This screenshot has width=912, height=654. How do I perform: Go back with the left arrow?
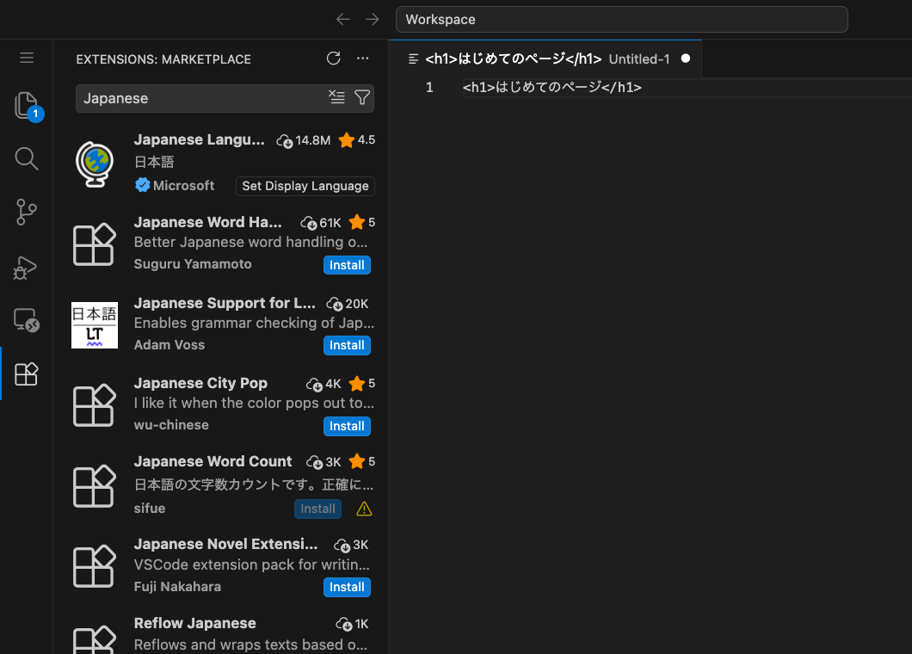point(343,19)
